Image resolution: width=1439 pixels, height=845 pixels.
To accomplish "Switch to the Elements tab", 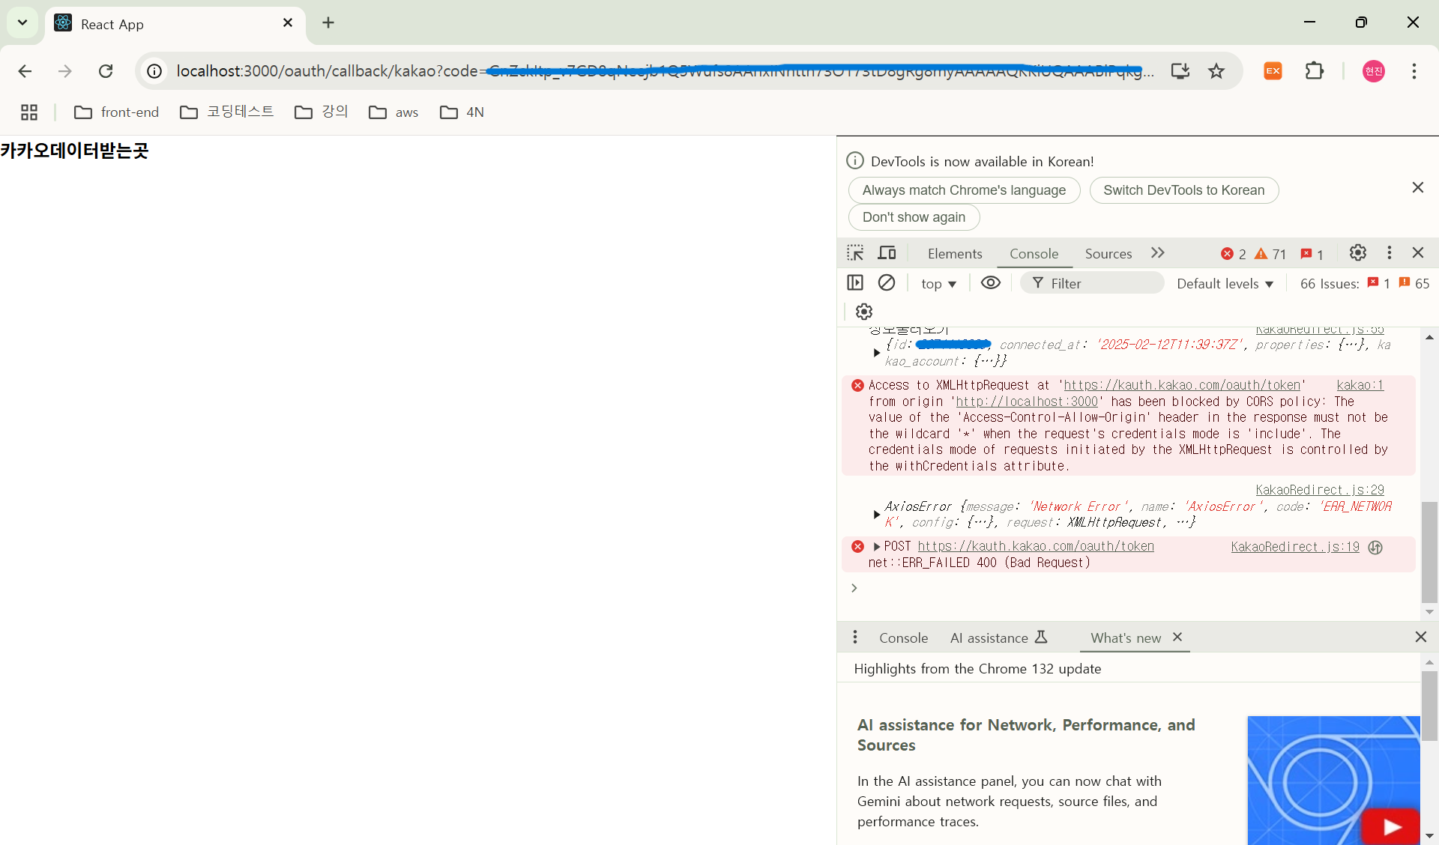I will tap(955, 254).
